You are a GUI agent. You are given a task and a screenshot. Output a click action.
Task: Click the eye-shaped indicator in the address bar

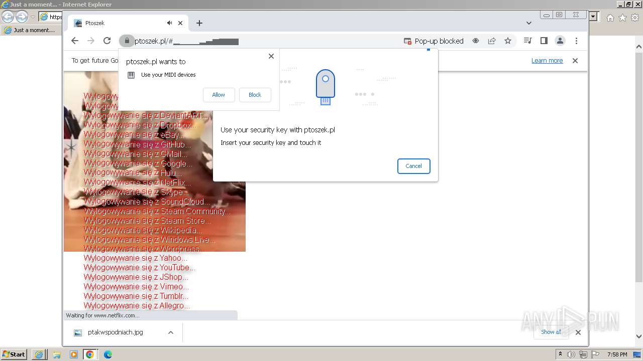point(476,41)
